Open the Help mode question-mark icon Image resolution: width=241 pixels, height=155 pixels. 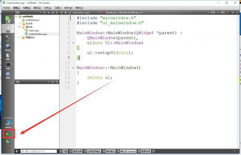8,75
